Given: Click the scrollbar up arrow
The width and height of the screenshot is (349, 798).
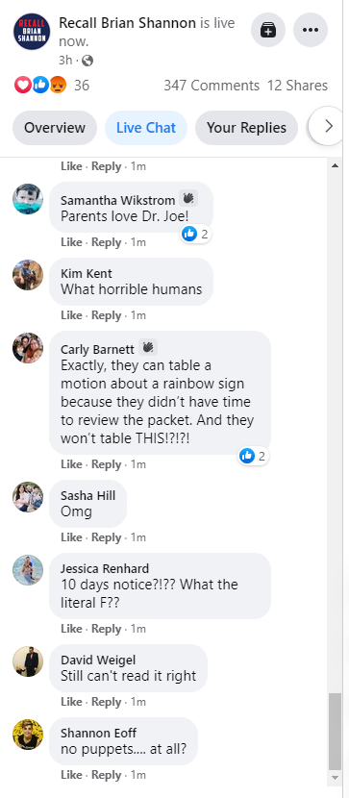Looking at the screenshot, I should (x=335, y=165).
